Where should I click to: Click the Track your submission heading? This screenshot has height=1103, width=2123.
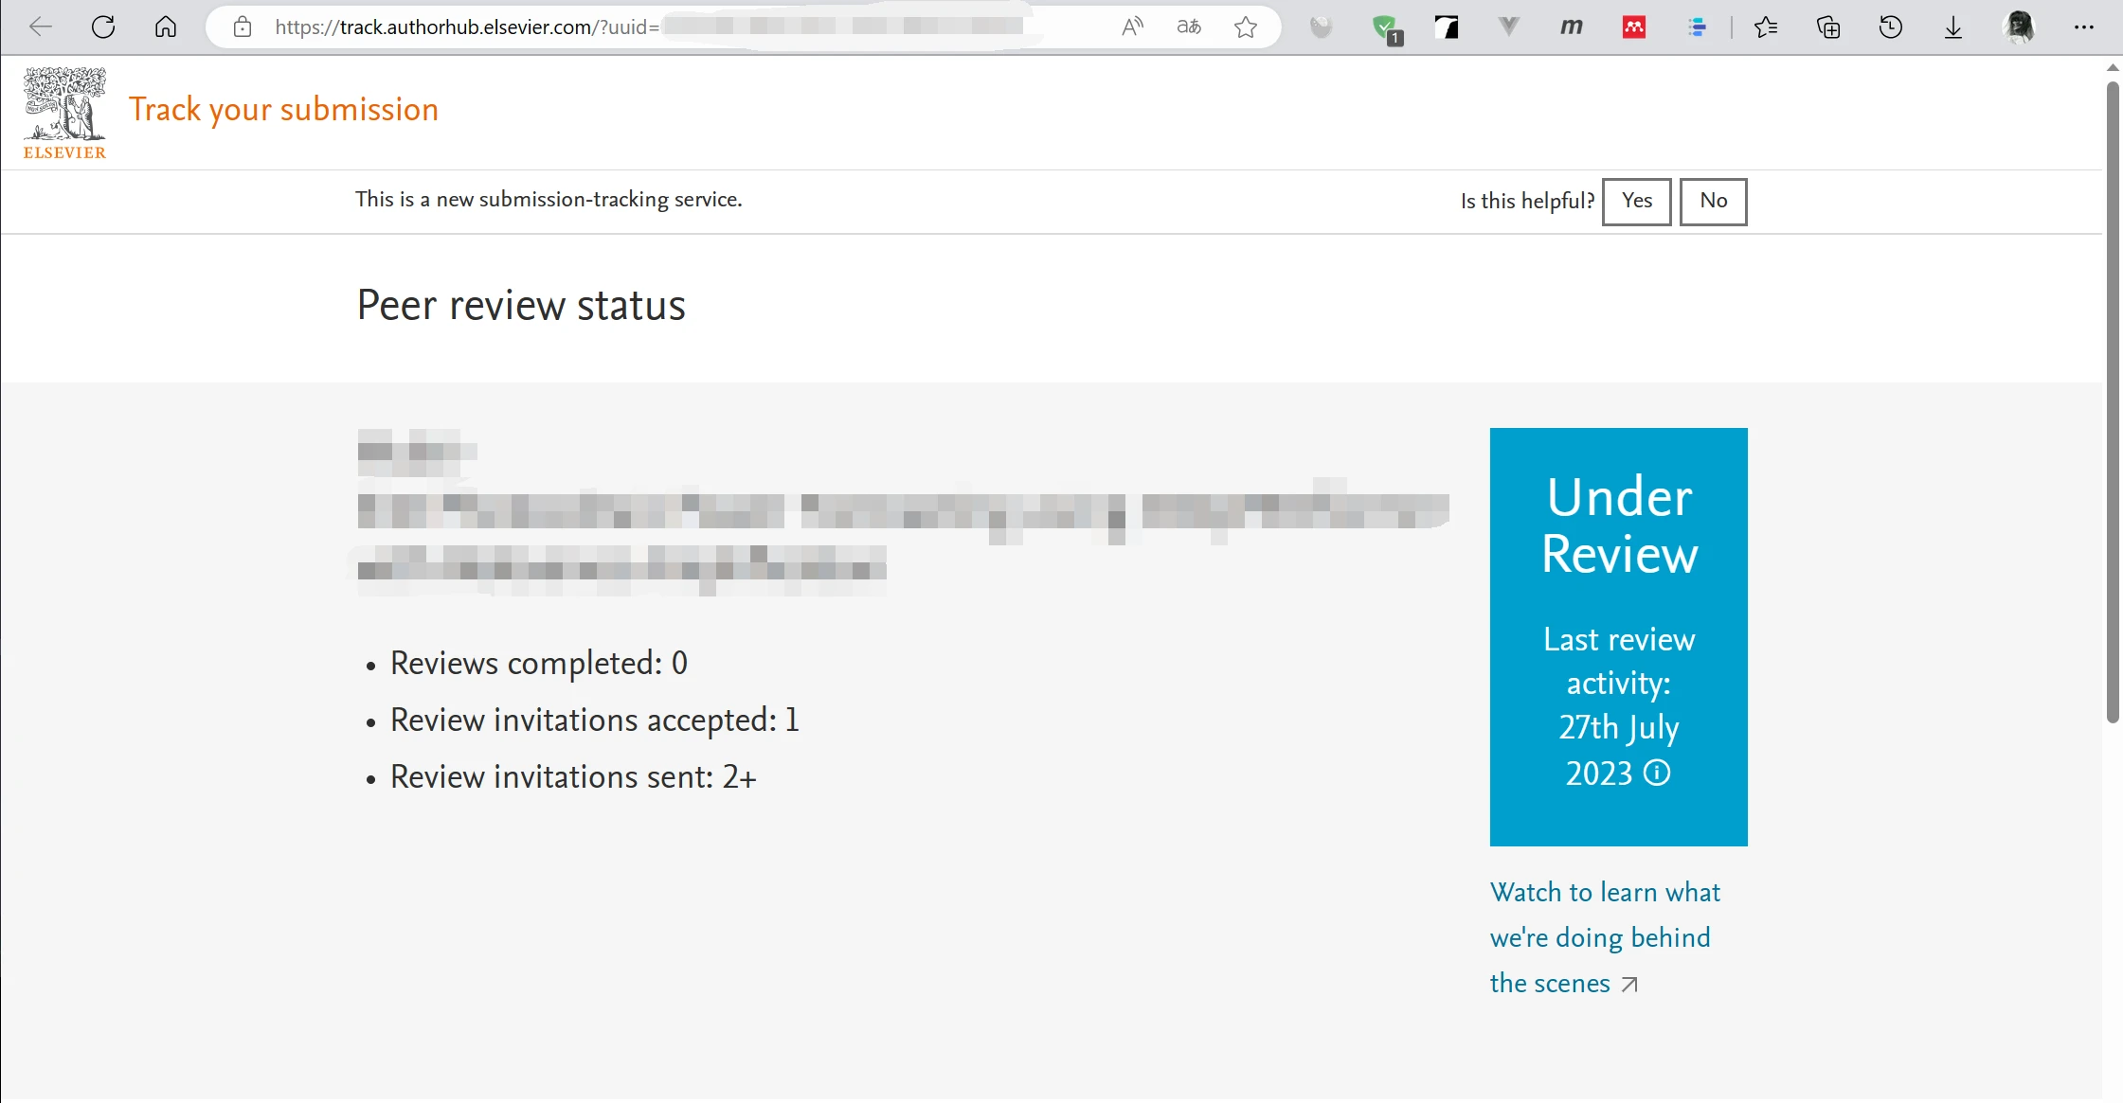[x=283, y=110]
